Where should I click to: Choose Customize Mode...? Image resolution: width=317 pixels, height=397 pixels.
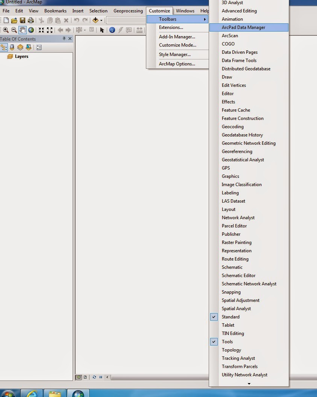click(177, 45)
